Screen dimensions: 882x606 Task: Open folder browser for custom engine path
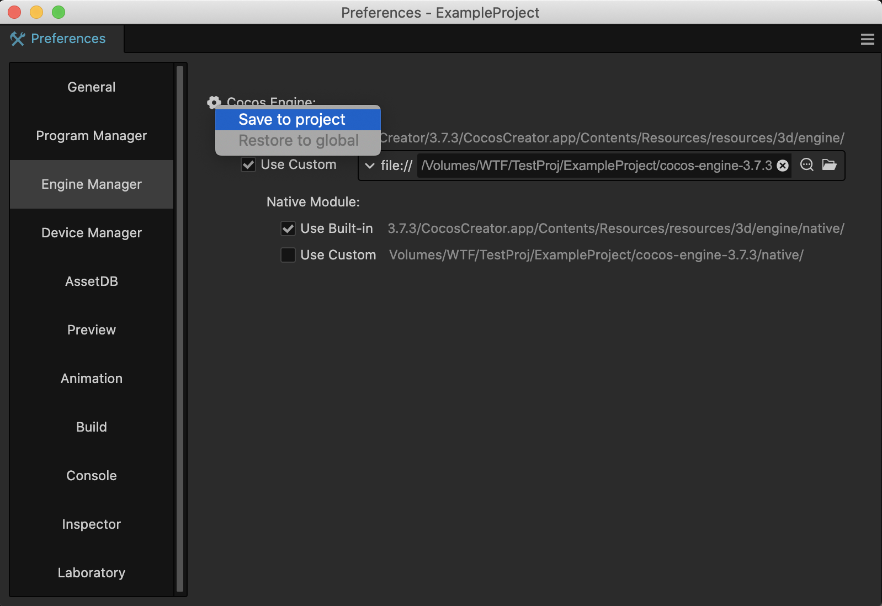[x=830, y=164]
